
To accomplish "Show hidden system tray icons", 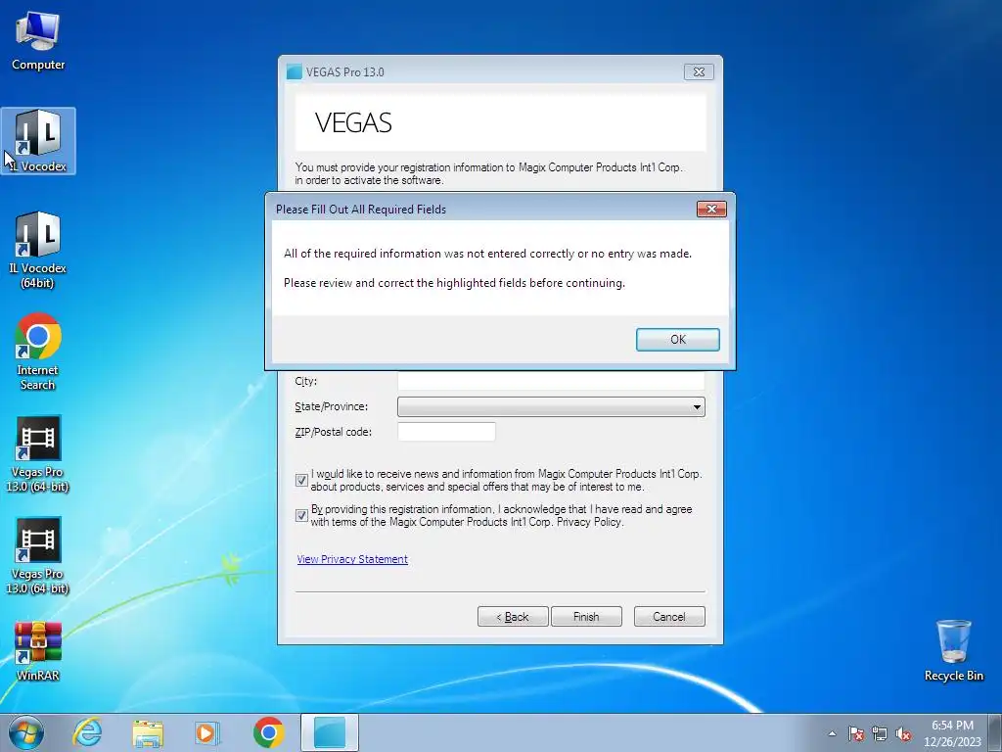I will (832, 733).
